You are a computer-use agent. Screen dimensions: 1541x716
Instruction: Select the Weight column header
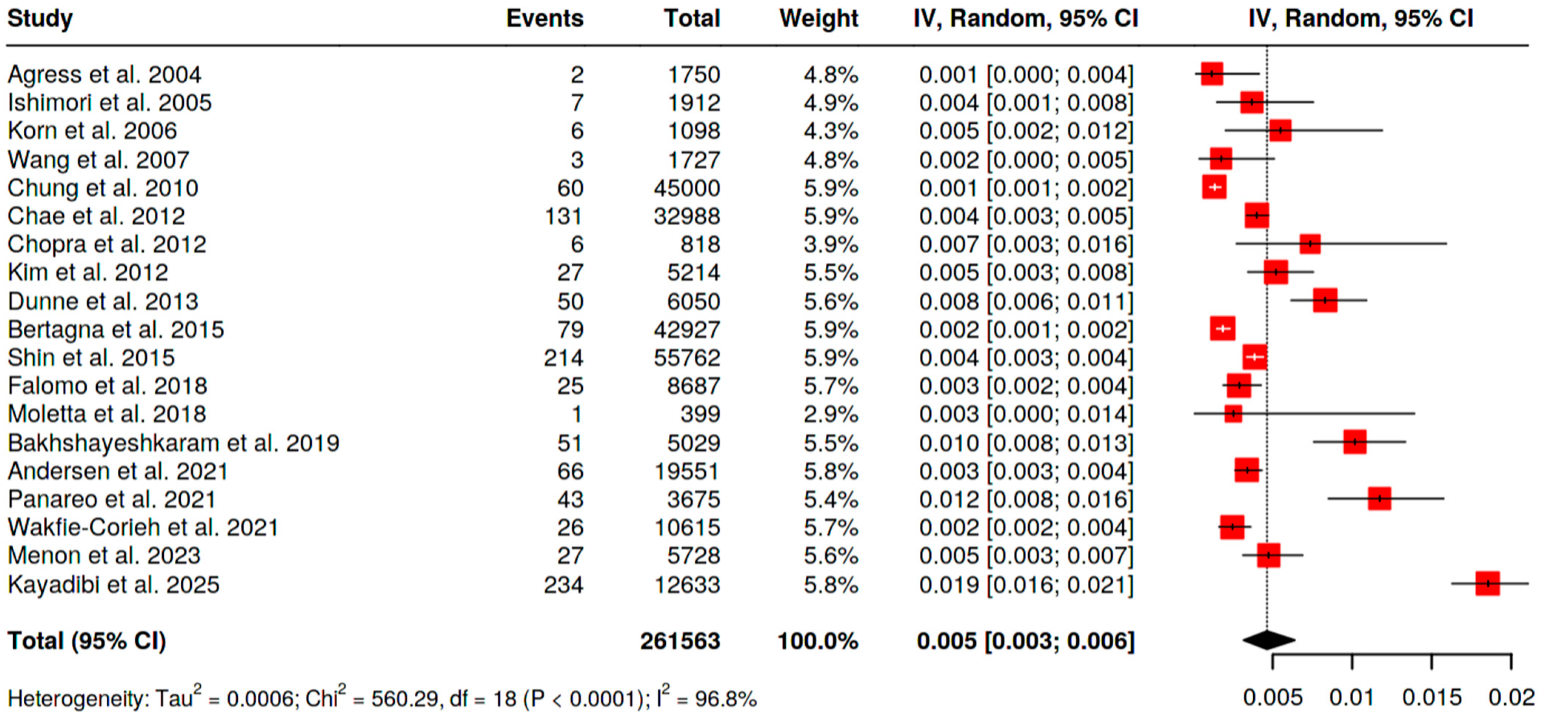click(x=818, y=19)
